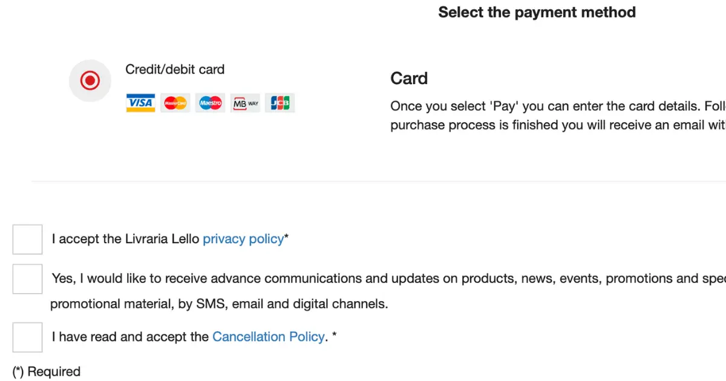Click the 'Credit/debit card' label text
726x381 pixels.
point(175,70)
